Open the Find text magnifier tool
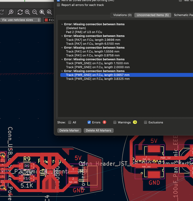193x201 pixels. tap(11, 12)
